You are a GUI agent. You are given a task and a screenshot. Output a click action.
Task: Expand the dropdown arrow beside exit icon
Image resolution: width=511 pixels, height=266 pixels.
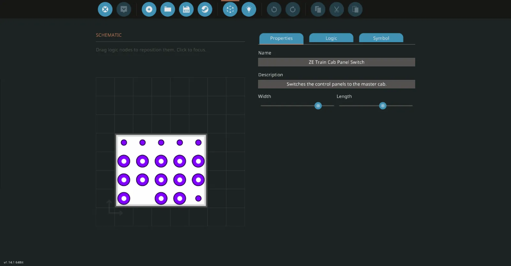tap(124, 10)
